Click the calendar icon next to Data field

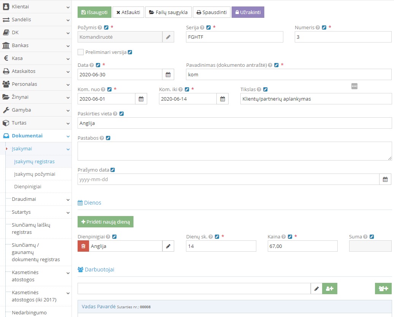(168, 74)
